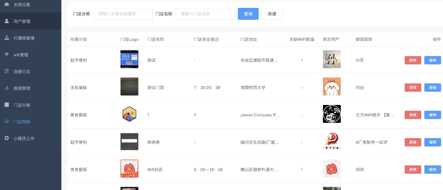The height and width of the screenshot is (190, 443).
Task: Select 连接日志 in sidebar
Action: (30, 71)
